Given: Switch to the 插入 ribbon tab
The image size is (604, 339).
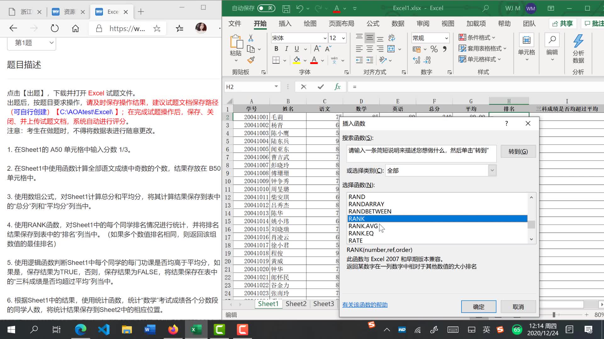Looking at the screenshot, I should pos(285,24).
